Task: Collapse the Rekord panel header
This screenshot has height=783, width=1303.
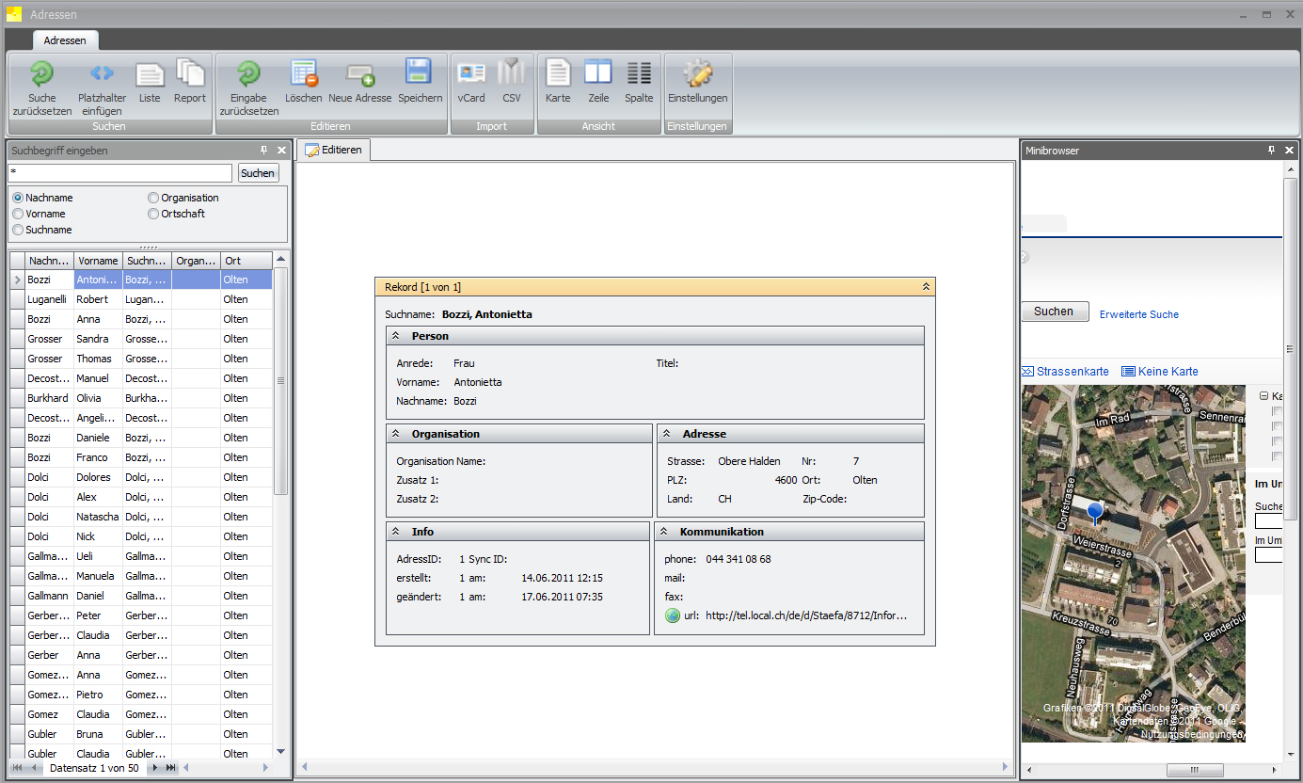Action: coord(926,286)
